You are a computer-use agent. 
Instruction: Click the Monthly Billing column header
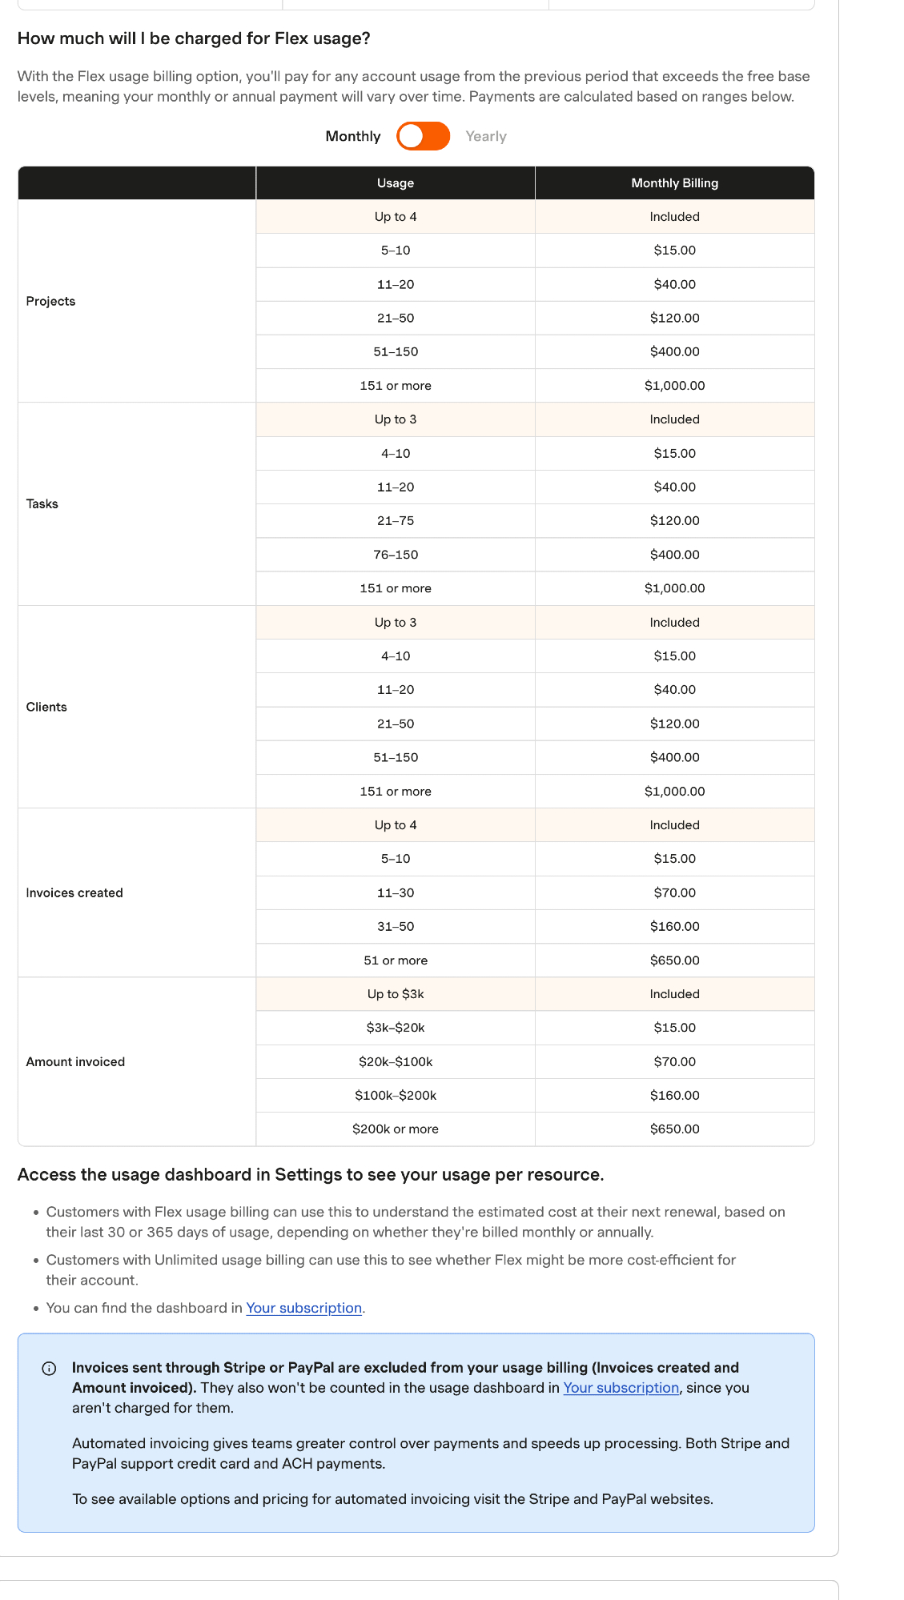coord(674,183)
